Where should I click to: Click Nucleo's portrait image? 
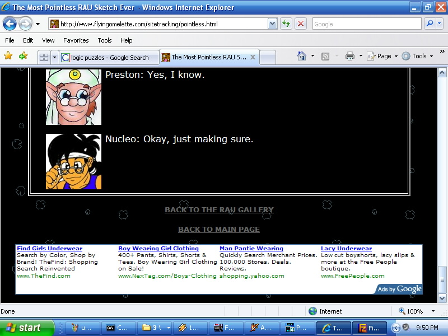[73, 161]
